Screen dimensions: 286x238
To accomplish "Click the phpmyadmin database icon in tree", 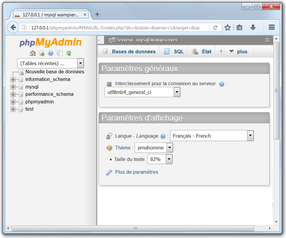I will [21, 102].
